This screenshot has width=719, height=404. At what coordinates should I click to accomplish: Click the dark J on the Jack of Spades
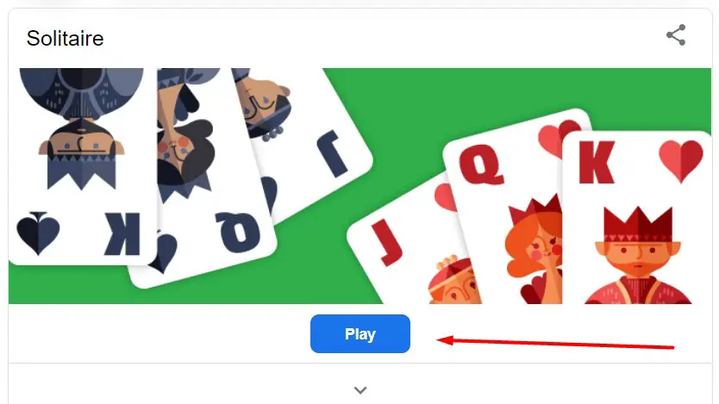coord(333,153)
